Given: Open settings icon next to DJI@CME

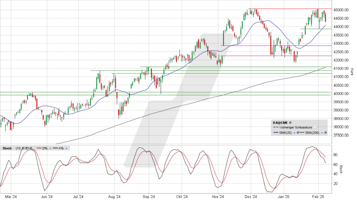Looking at the screenshot, I should pos(290,122).
